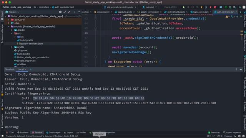Open Logcat tool window

(x=68, y=133)
